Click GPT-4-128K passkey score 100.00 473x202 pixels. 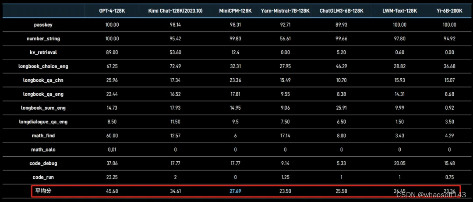tap(112, 25)
